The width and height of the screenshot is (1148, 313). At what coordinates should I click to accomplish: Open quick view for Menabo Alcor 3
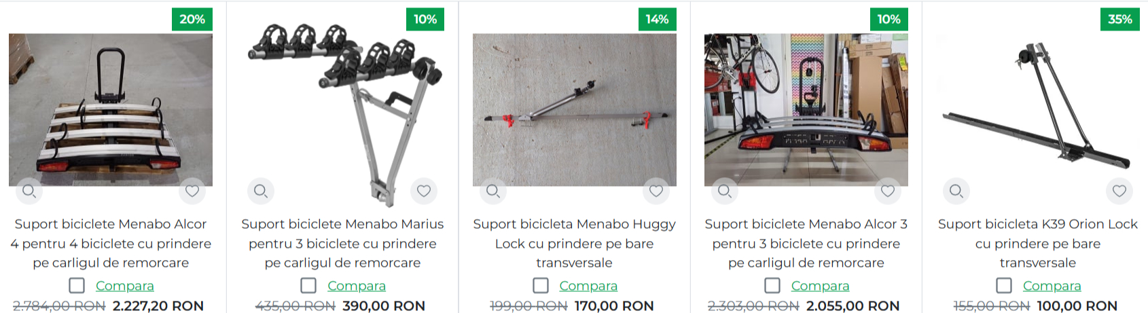pyautogui.click(x=725, y=191)
